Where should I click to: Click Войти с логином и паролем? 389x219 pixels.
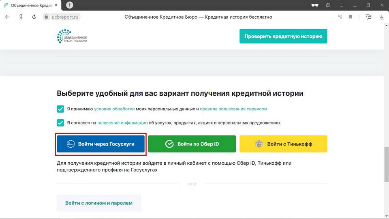pyautogui.click(x=99, y=203)
